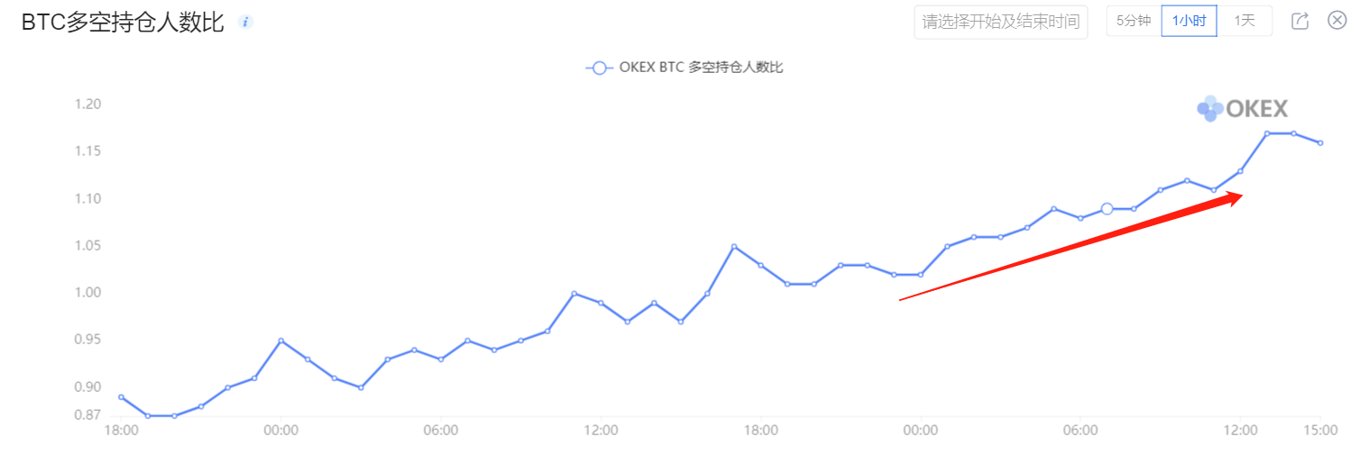Toggle the OKEX BTC 多空持仓人数比 legend series

coord(684,68)
